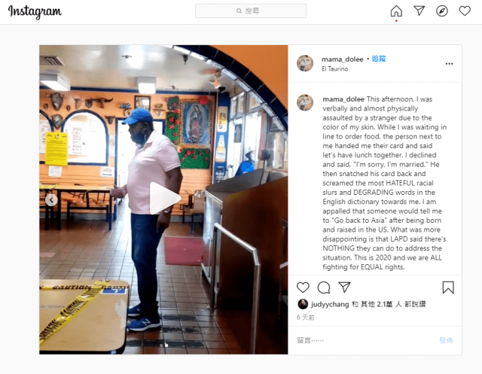This screenshot has height=374, width=482.
Task: Follow mama_dolee with the blue link
Action: click(379, 59)
